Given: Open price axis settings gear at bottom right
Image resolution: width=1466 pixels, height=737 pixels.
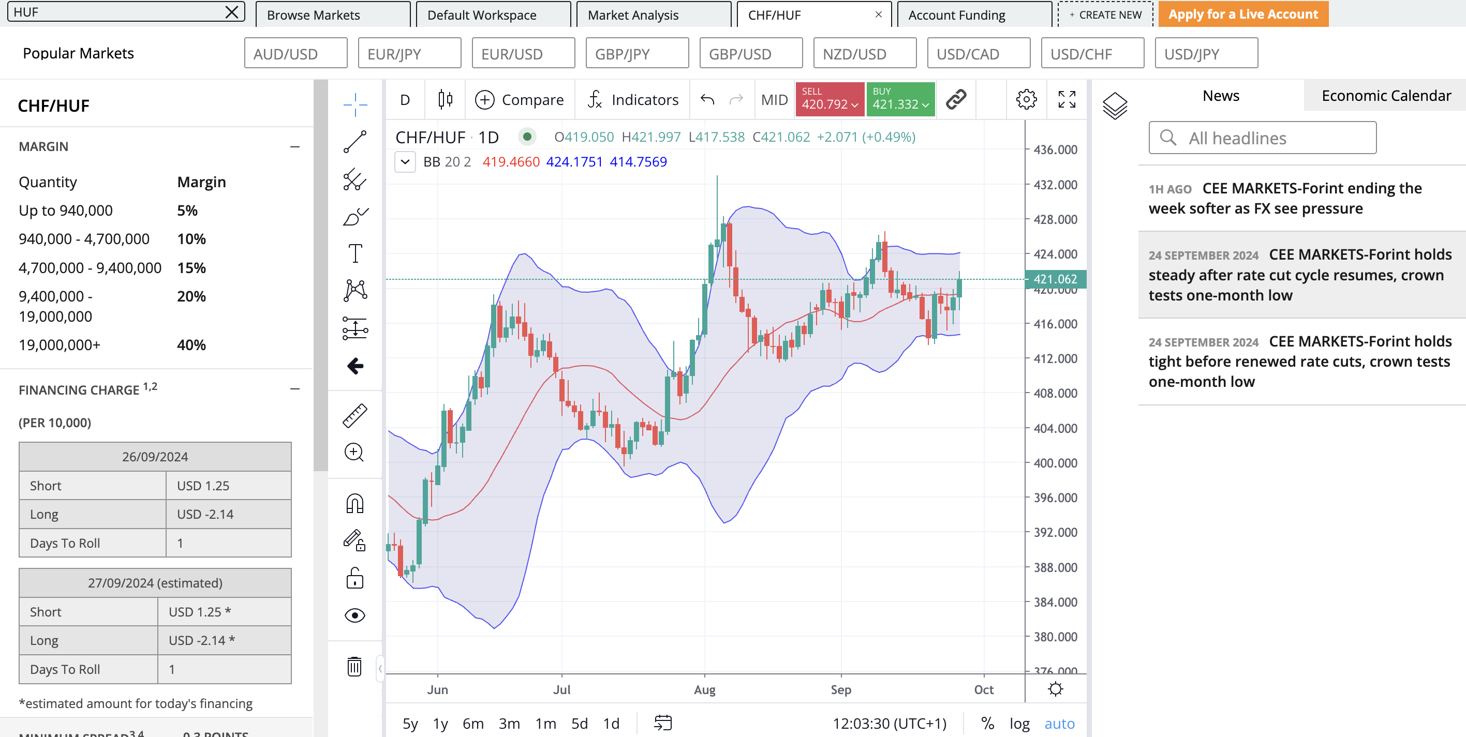Looking at the screenshot, I should point(1056,689).
